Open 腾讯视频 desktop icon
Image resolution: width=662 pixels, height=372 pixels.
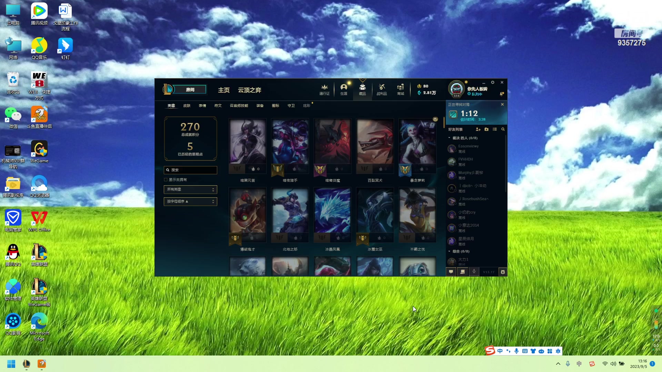click(x=39, y=14)
